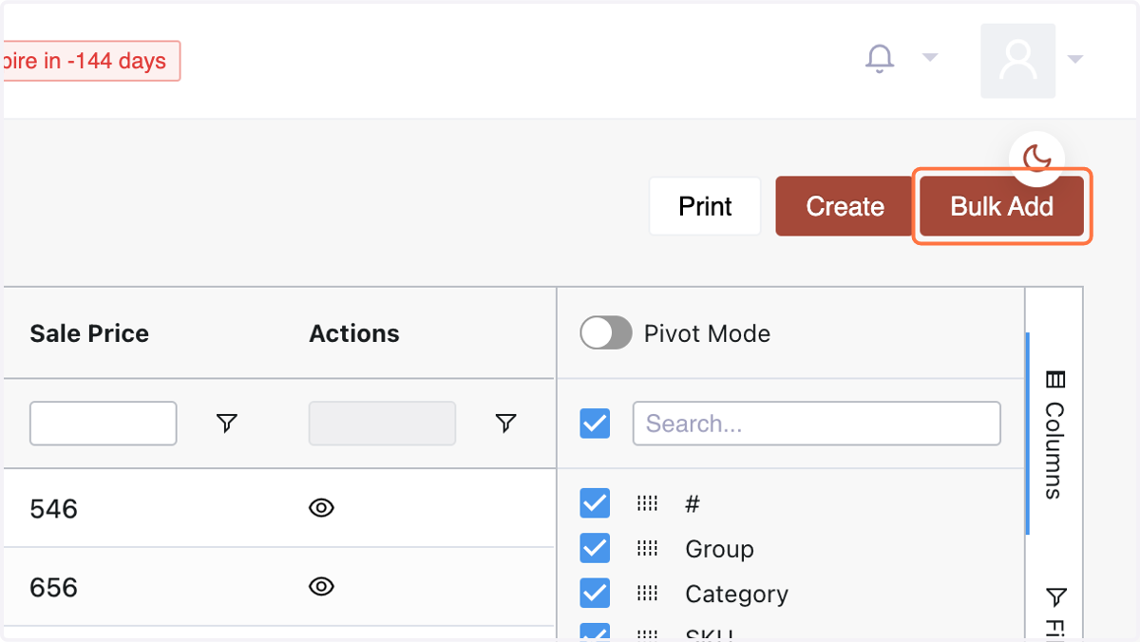Select the 656 sale price cell
The height and width of the screenshot is (642, 1140).
coord(53,588)
